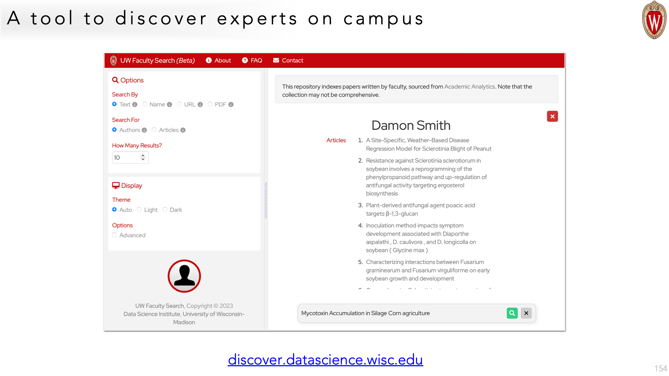
Task: Follow the Academic Analytics link
Action: (x=469, y=86)
